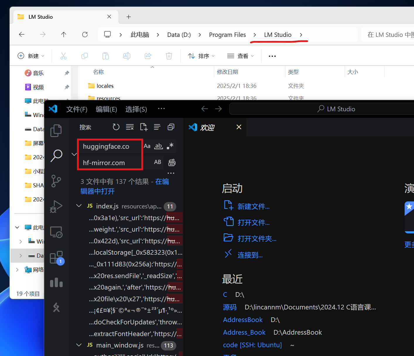This screenshot has width=414, height=356.
Task: Open the 排序 sort dropdown
Action: click(x=201, y=56)
